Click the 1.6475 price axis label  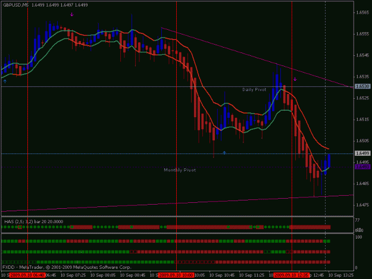362,205
